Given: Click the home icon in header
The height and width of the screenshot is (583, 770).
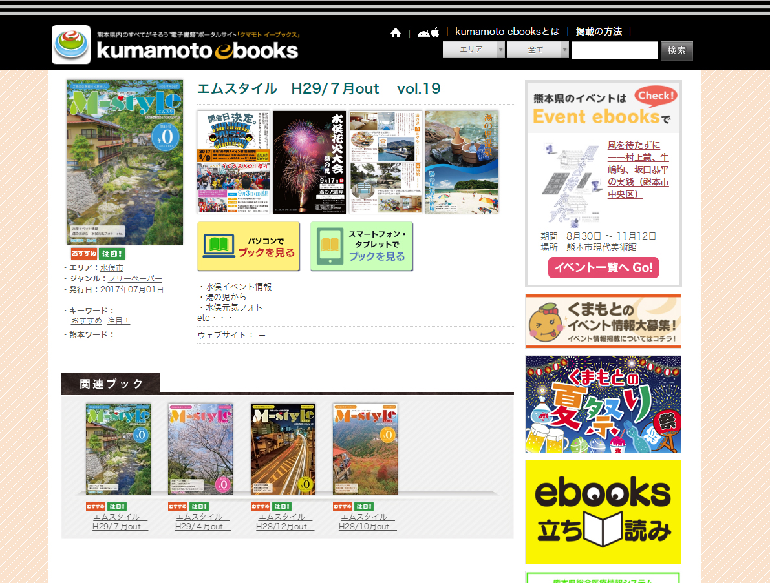Looking at the screenshot, I should click(x=396, y=33).
